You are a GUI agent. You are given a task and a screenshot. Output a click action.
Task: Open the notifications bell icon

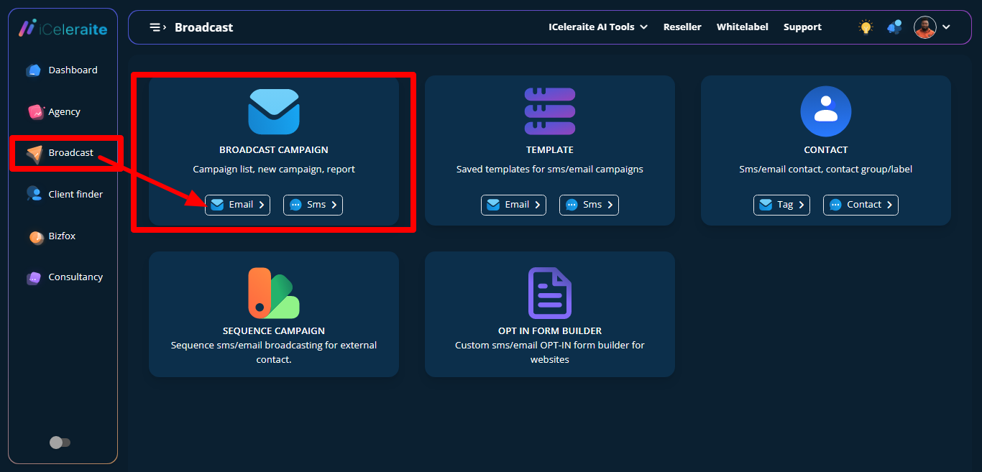pos(894,27)
